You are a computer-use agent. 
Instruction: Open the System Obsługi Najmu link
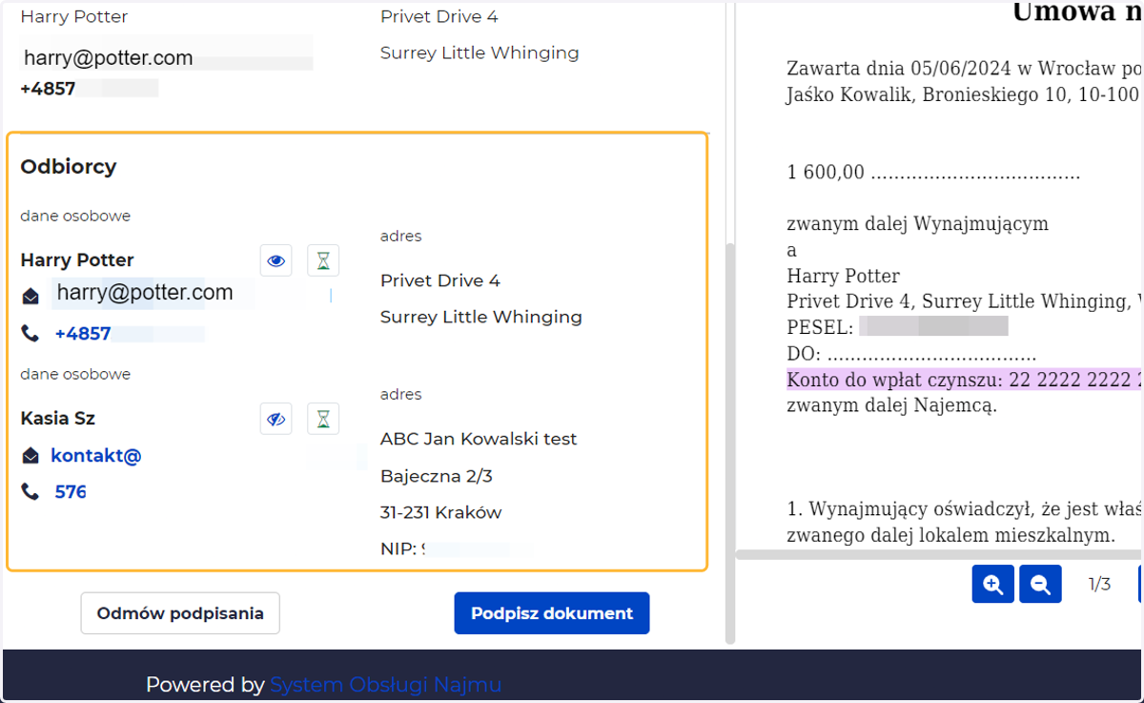coord(385,685)
